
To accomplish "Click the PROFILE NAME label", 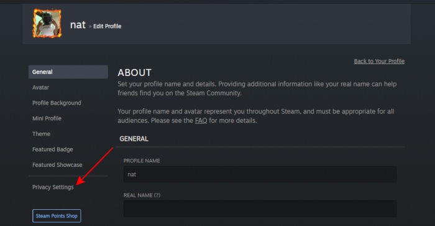I will click(142, 161).
